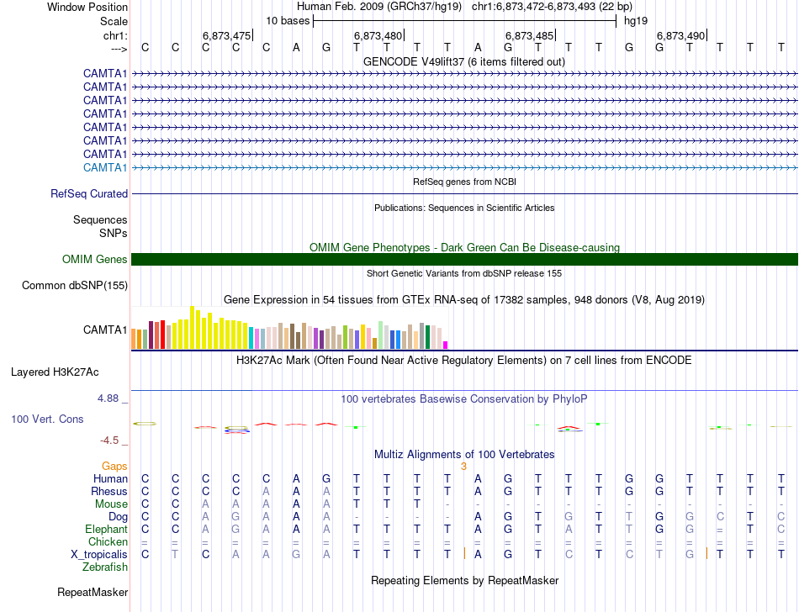Select the Rhesus species label
This screenshot has width=799, height=612.
(x=109, y=491)
